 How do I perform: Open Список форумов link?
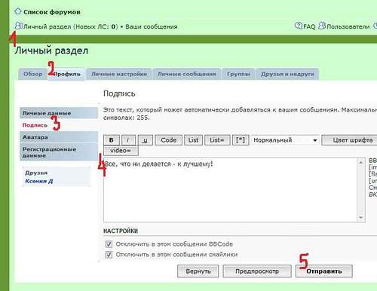(52, 12)
